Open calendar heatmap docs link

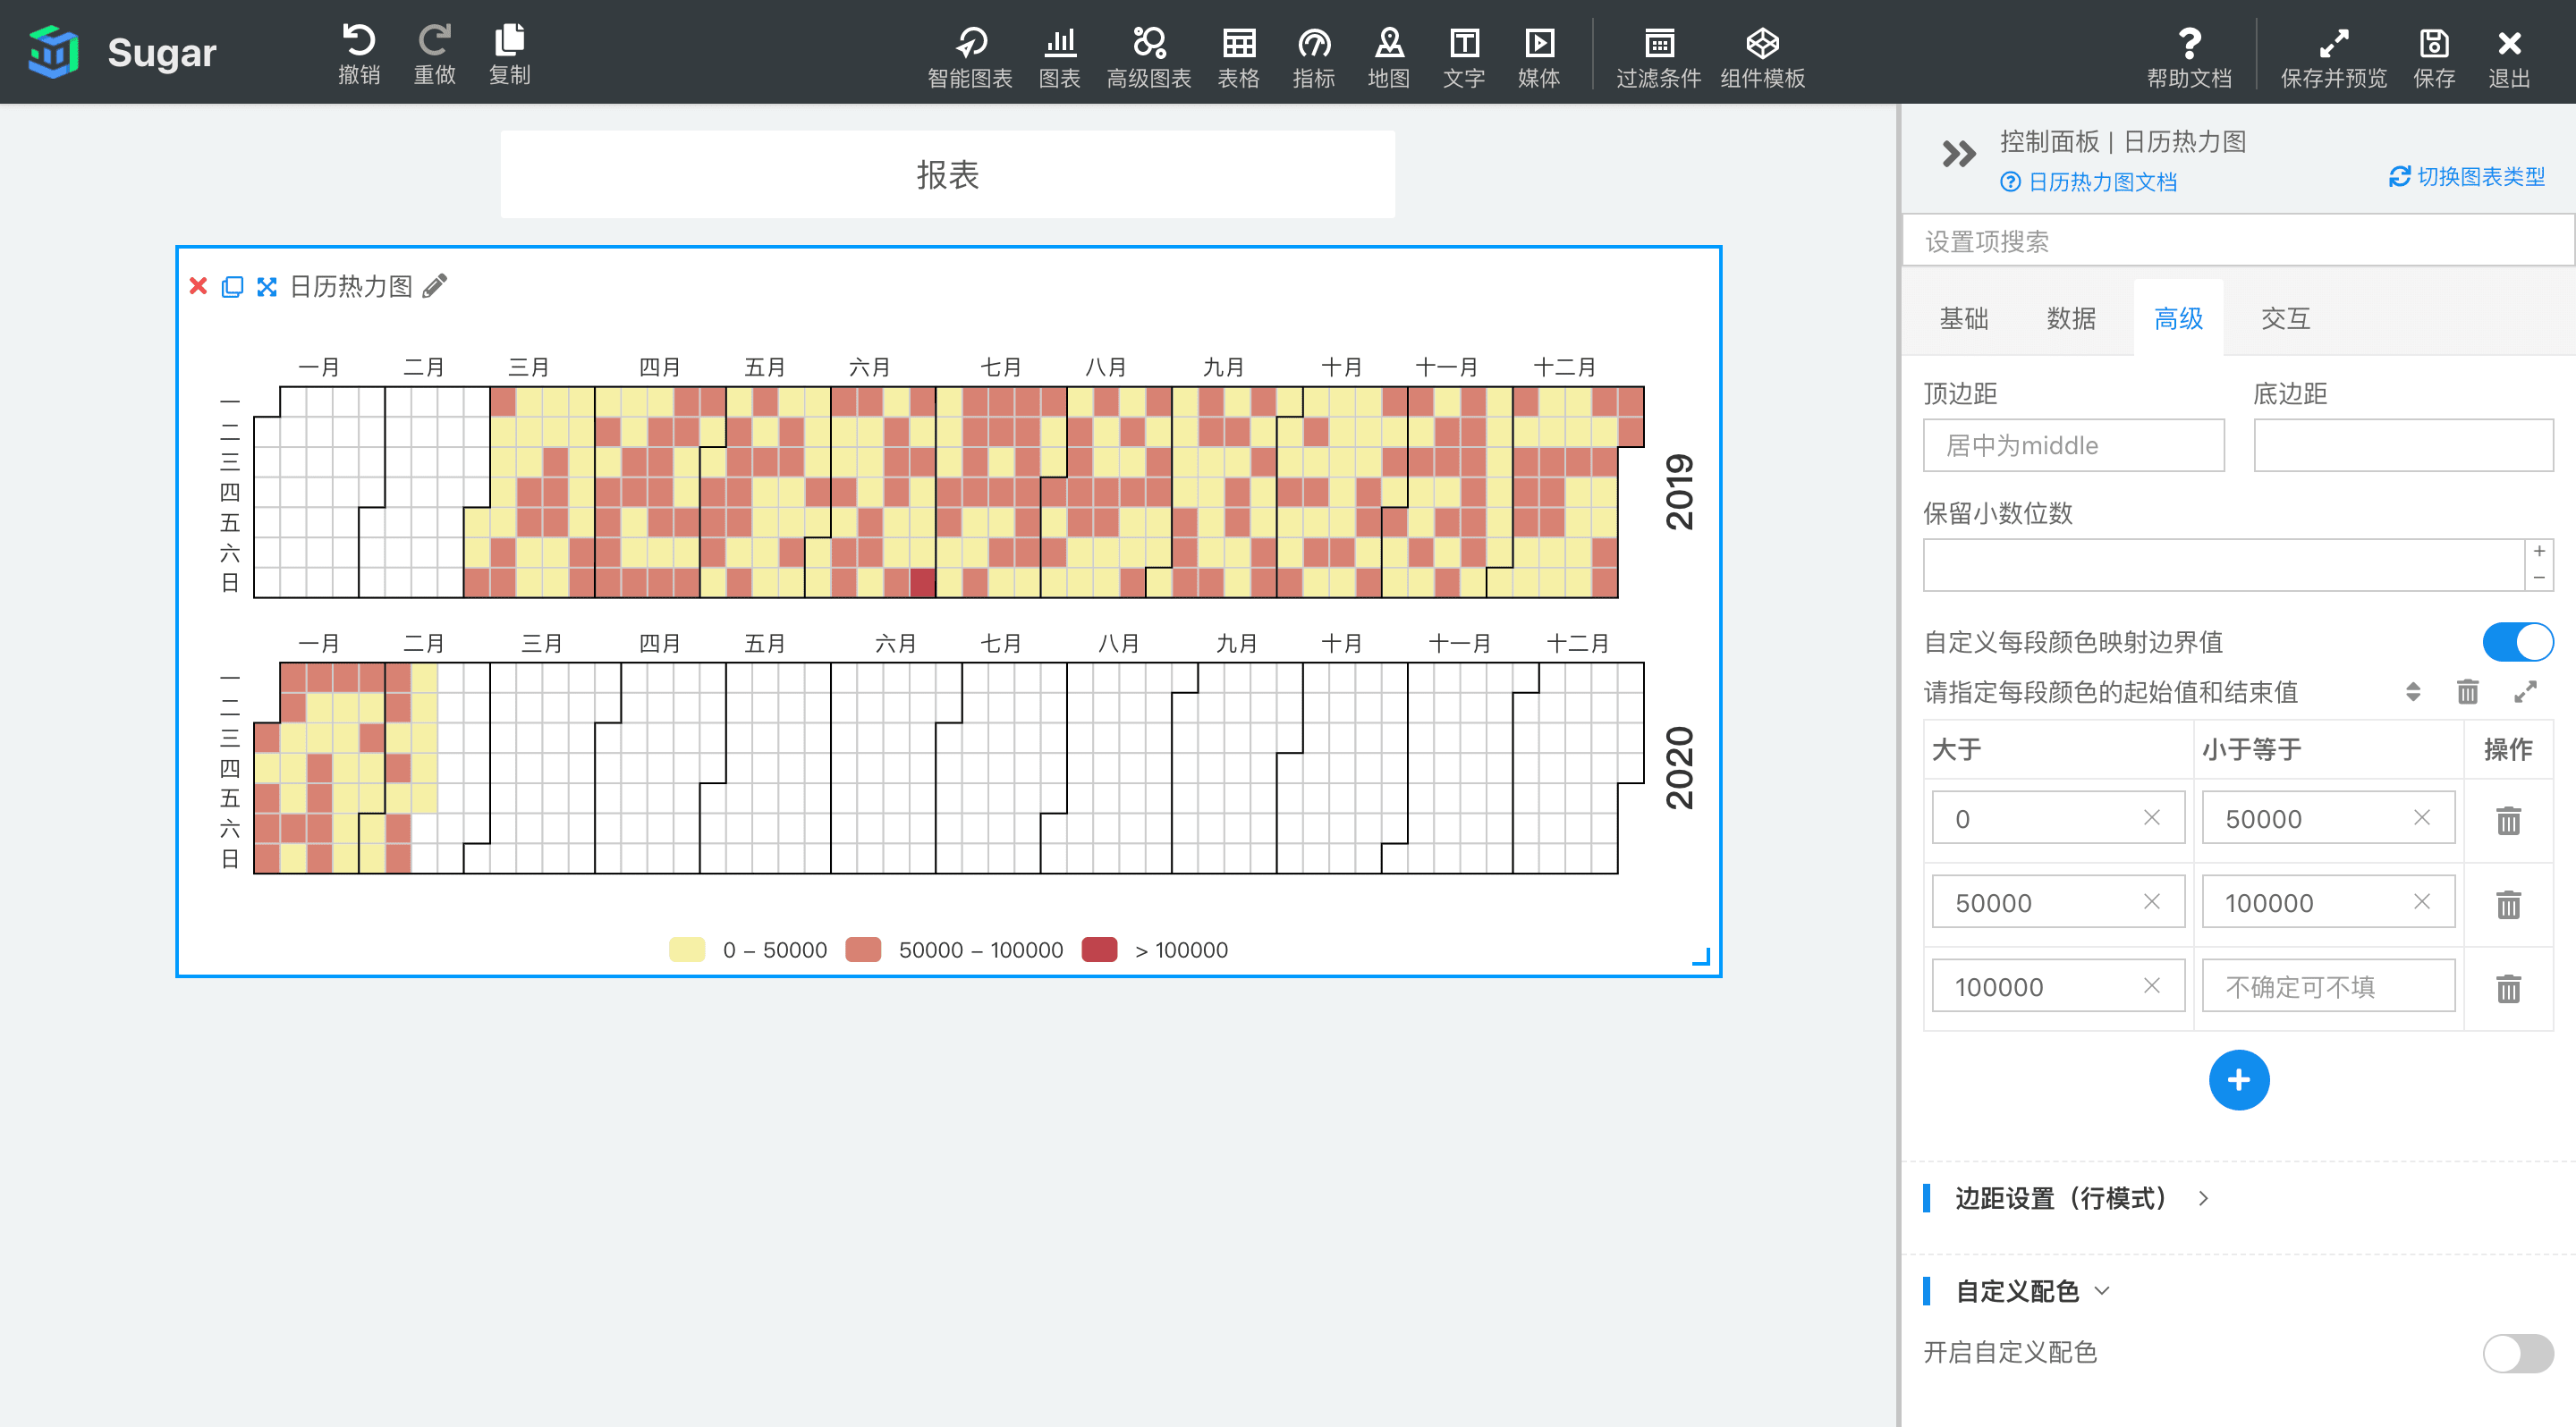2089,182
